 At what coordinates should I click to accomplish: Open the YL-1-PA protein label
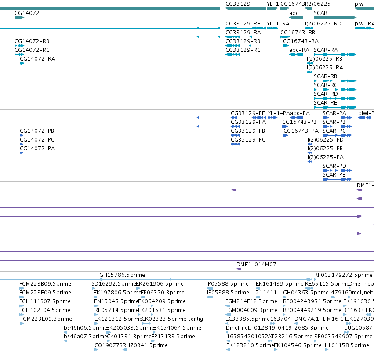(279, 113)
